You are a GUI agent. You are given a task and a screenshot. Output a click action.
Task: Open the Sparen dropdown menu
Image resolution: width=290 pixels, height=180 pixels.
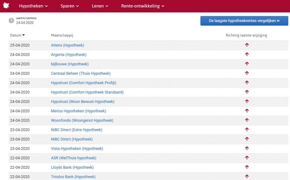70,6
